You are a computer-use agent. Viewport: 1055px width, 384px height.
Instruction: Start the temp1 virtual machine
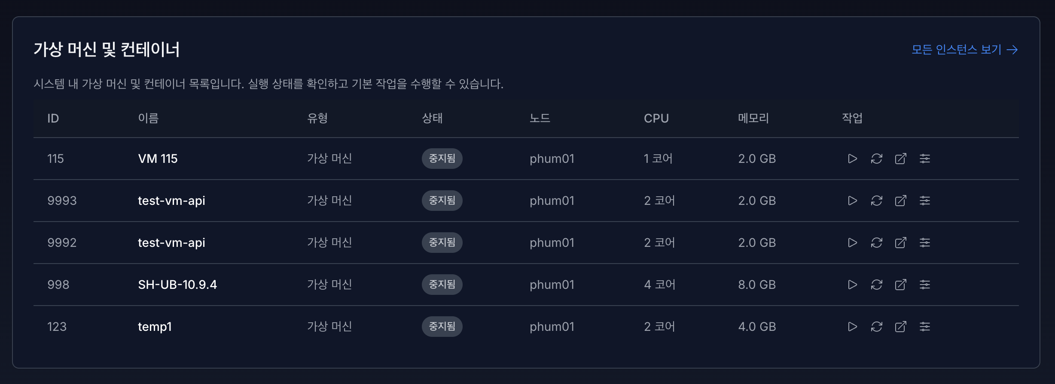[x=853, y=327]
